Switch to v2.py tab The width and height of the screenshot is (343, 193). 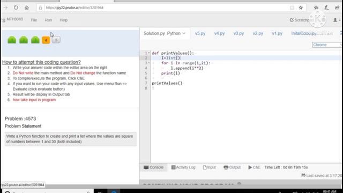tap(258, 33)
